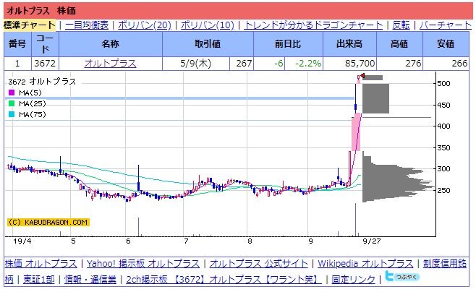Viewport: 476px width, 292px height.
Task: Click the コード column header
Action: (x=45, y=44)
